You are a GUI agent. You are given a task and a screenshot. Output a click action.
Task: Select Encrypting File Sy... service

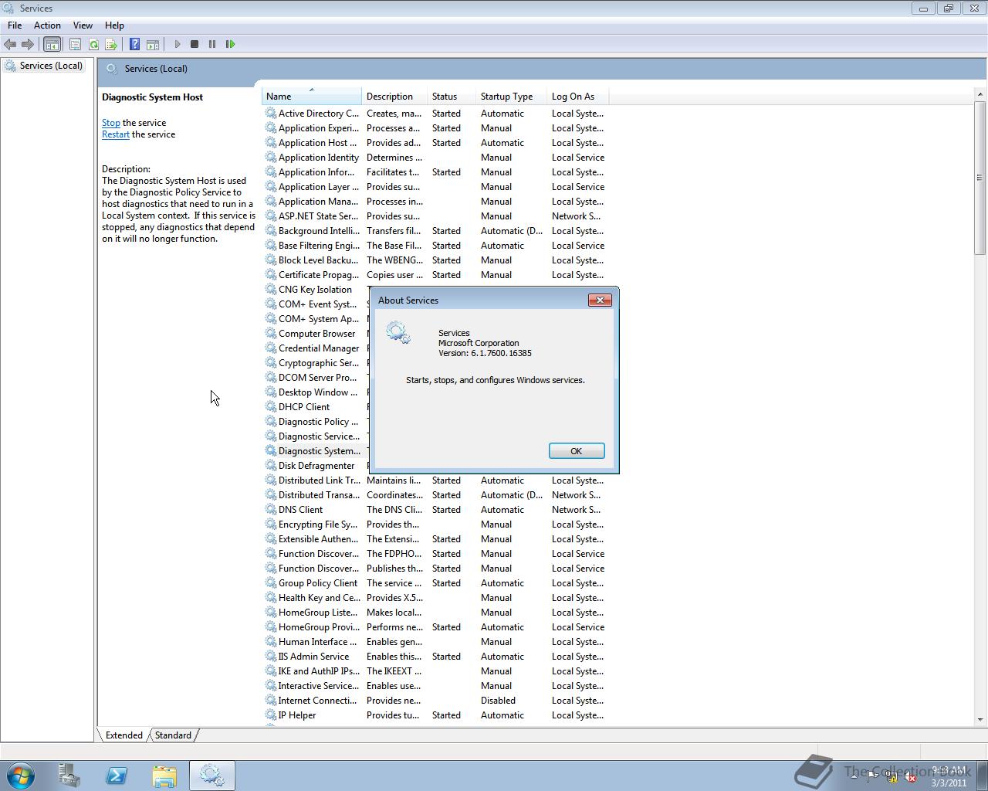(317, 525)
